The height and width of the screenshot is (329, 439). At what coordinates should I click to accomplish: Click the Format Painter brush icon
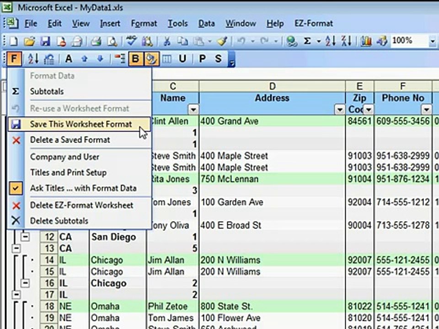pos(222,42)
